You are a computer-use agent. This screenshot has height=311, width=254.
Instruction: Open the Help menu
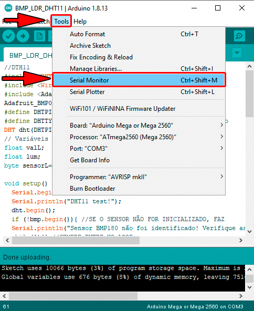[x=80, y=22]
